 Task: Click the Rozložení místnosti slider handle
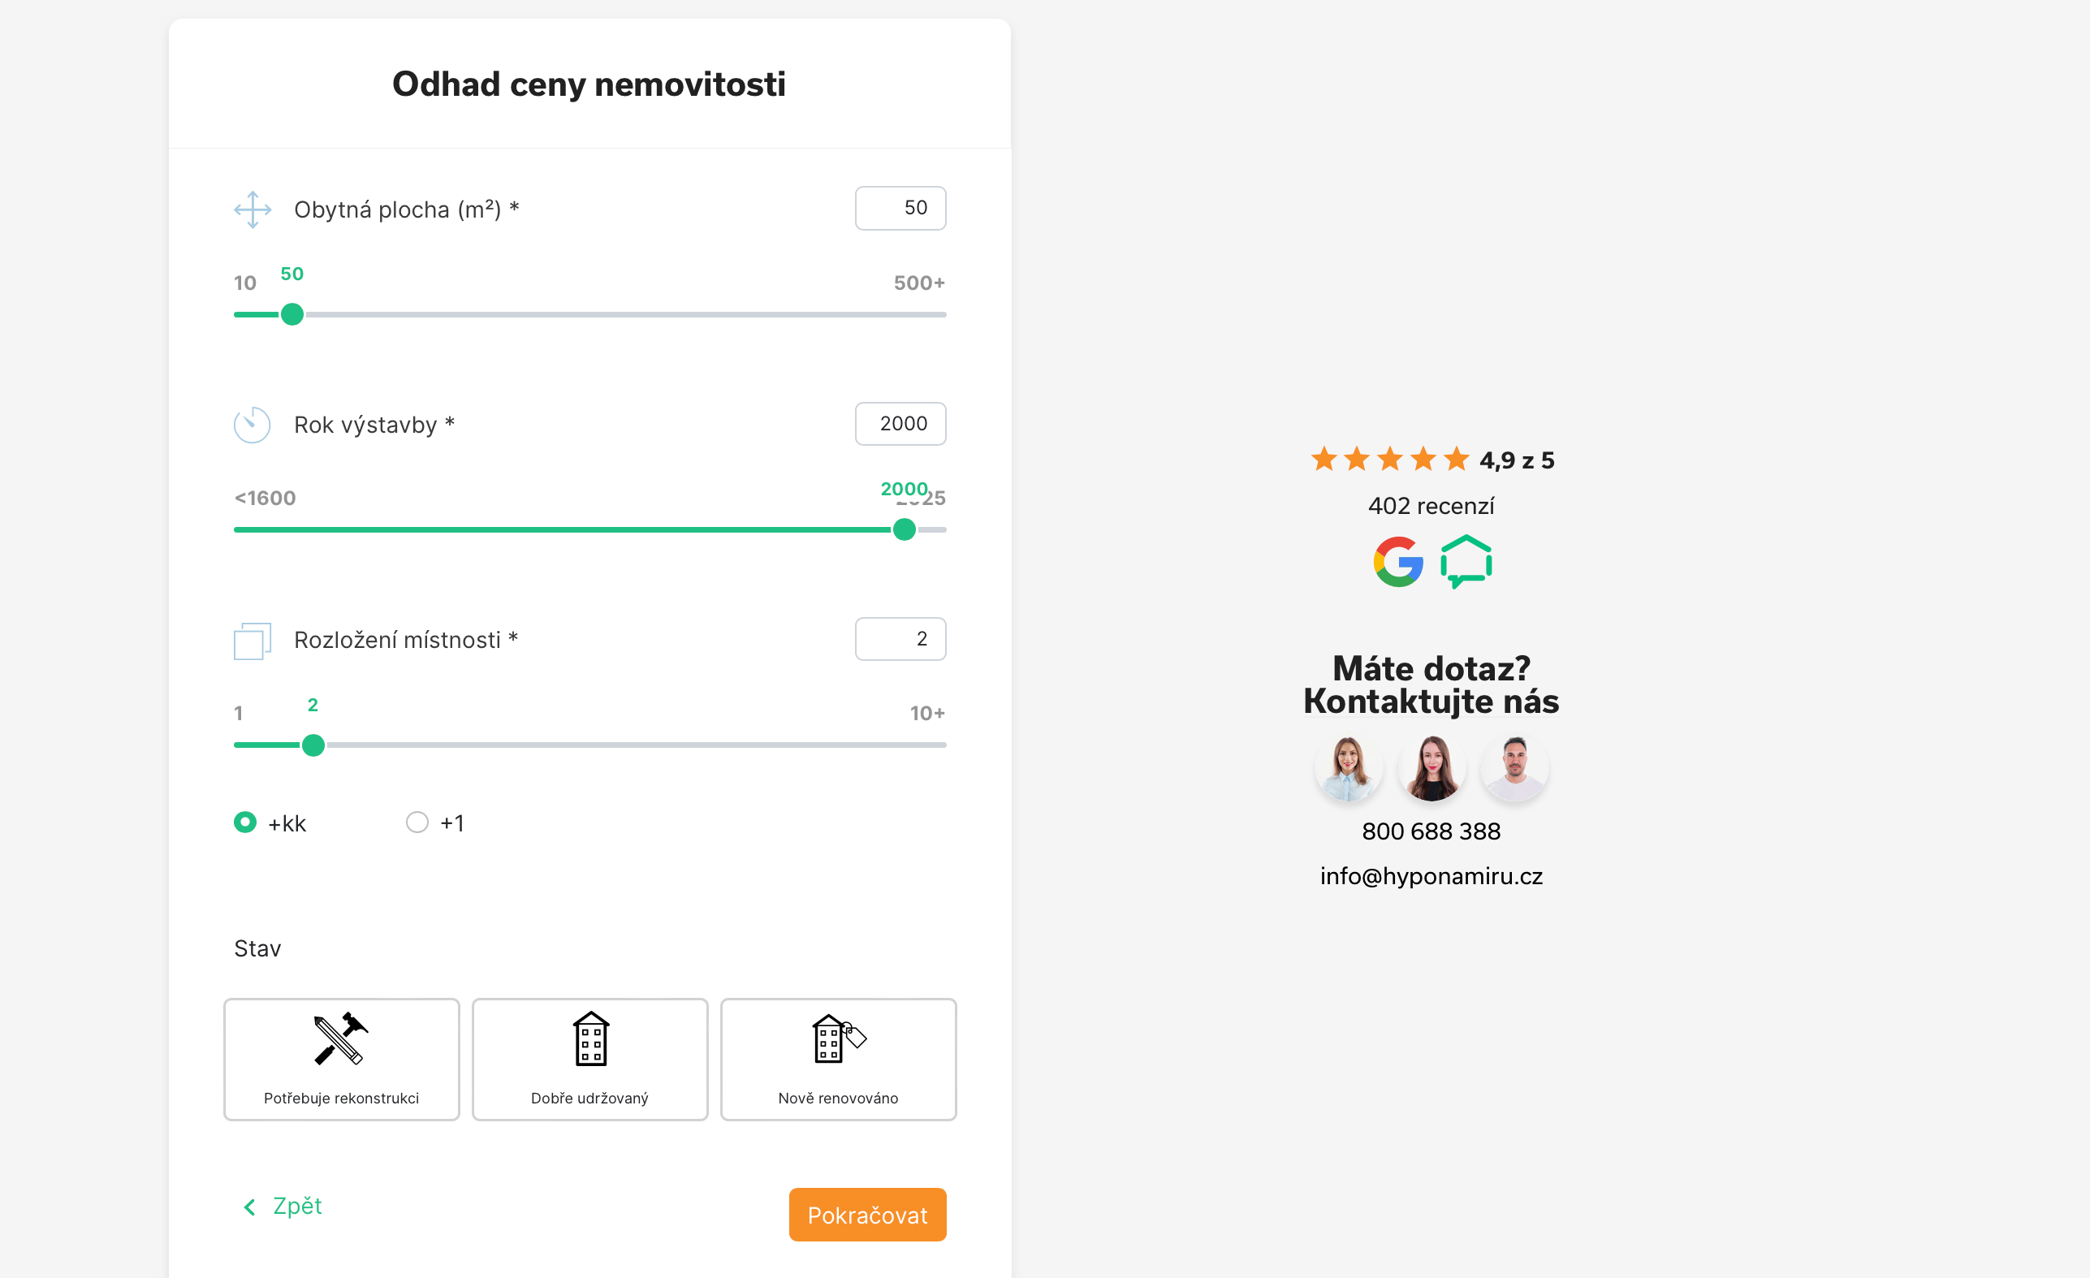313,745
